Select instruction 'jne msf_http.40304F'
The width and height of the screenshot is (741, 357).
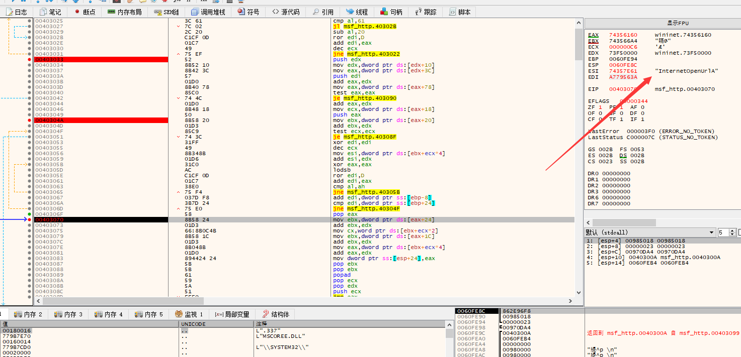[x=366, y=209]
